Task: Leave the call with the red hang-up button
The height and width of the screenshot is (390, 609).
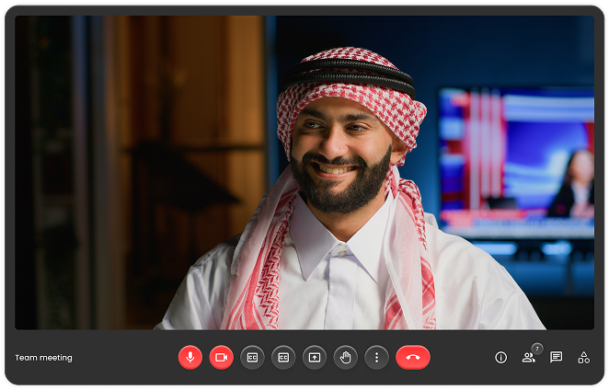Action: point(412,357)
